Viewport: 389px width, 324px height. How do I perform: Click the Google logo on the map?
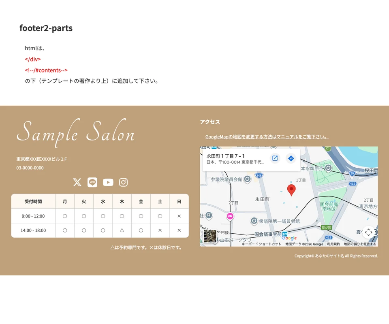coord(289,238)
